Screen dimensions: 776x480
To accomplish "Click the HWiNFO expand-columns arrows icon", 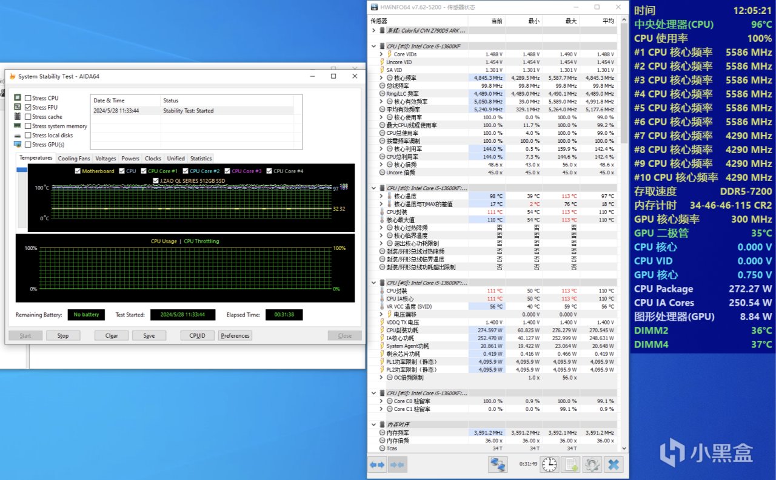I will click(x=378, y=464).
